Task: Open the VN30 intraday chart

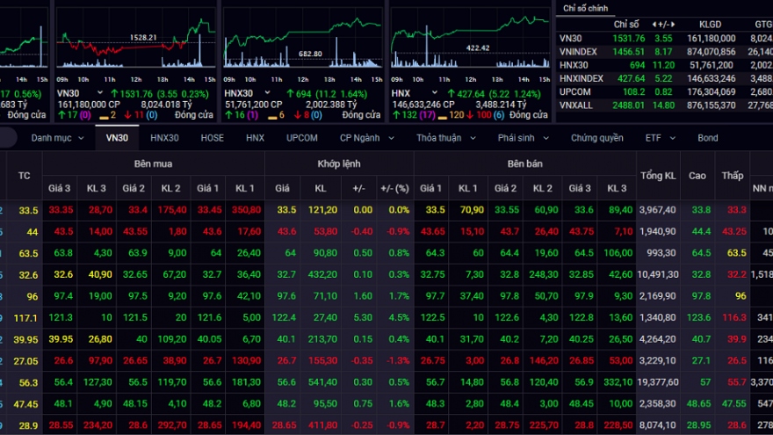Action: [x=136, y=40]
